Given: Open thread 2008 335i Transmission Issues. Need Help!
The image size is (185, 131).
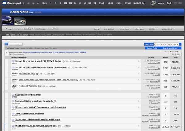Looking at the screenshot, I should (38, 120).
